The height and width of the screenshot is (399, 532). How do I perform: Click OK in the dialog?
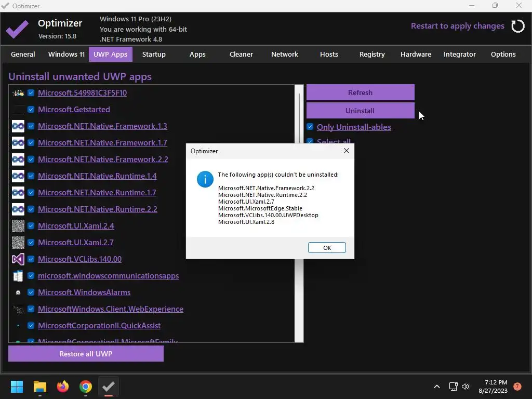click(327, 248)
